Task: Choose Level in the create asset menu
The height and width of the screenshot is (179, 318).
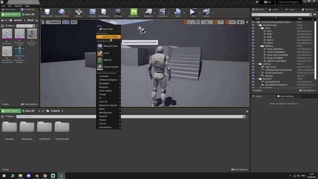Action: (108, 53)
